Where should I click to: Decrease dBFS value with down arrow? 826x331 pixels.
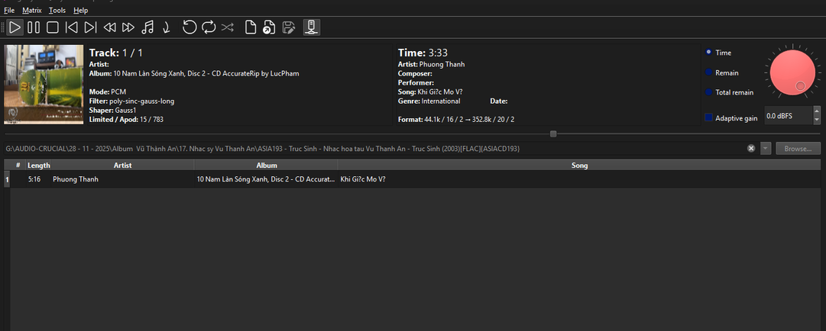coord(817,120)
